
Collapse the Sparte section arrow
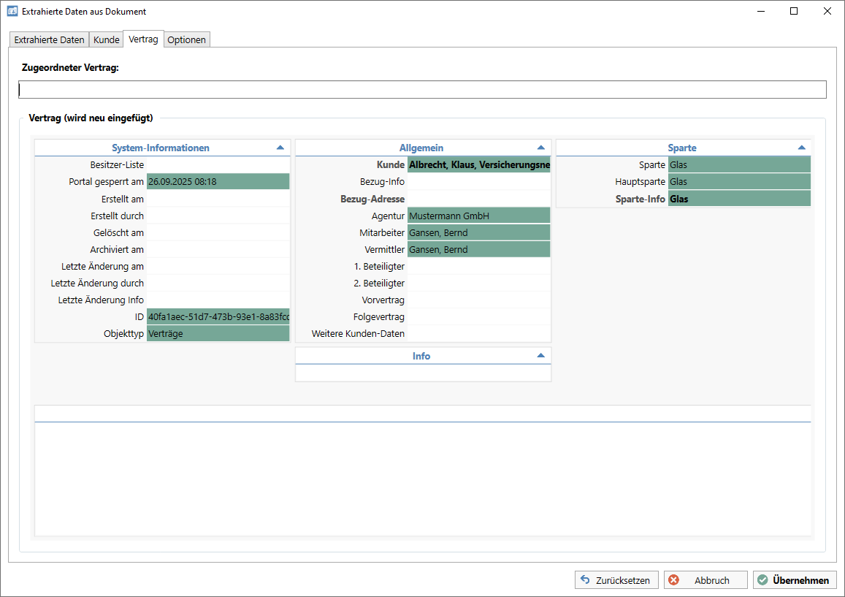[x=801, y=148]
